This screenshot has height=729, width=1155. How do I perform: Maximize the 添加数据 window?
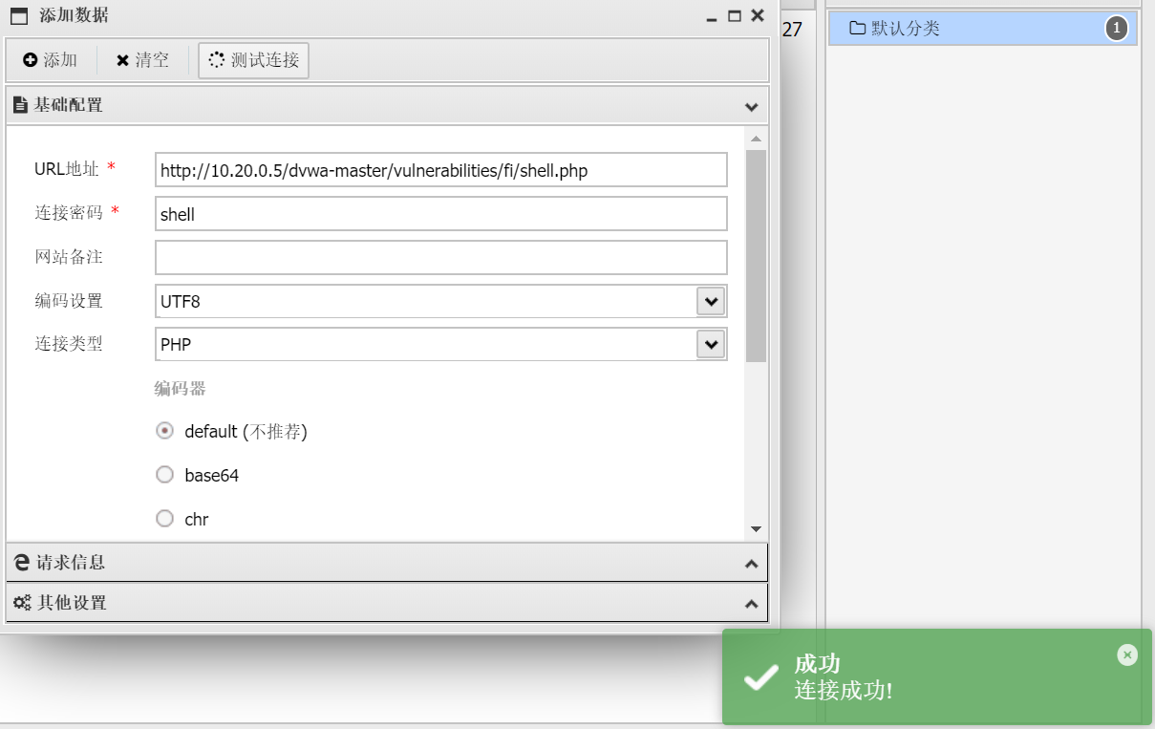click(734, 15)
